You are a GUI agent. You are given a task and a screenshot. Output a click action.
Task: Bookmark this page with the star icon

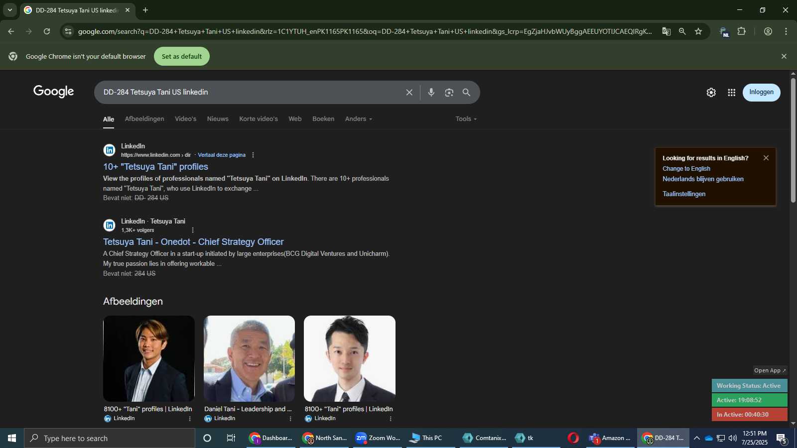click(698, 31)
